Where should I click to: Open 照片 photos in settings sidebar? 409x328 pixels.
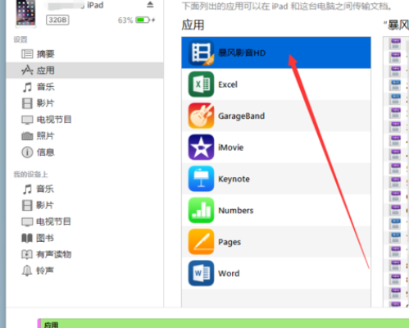tap(84, 136)
